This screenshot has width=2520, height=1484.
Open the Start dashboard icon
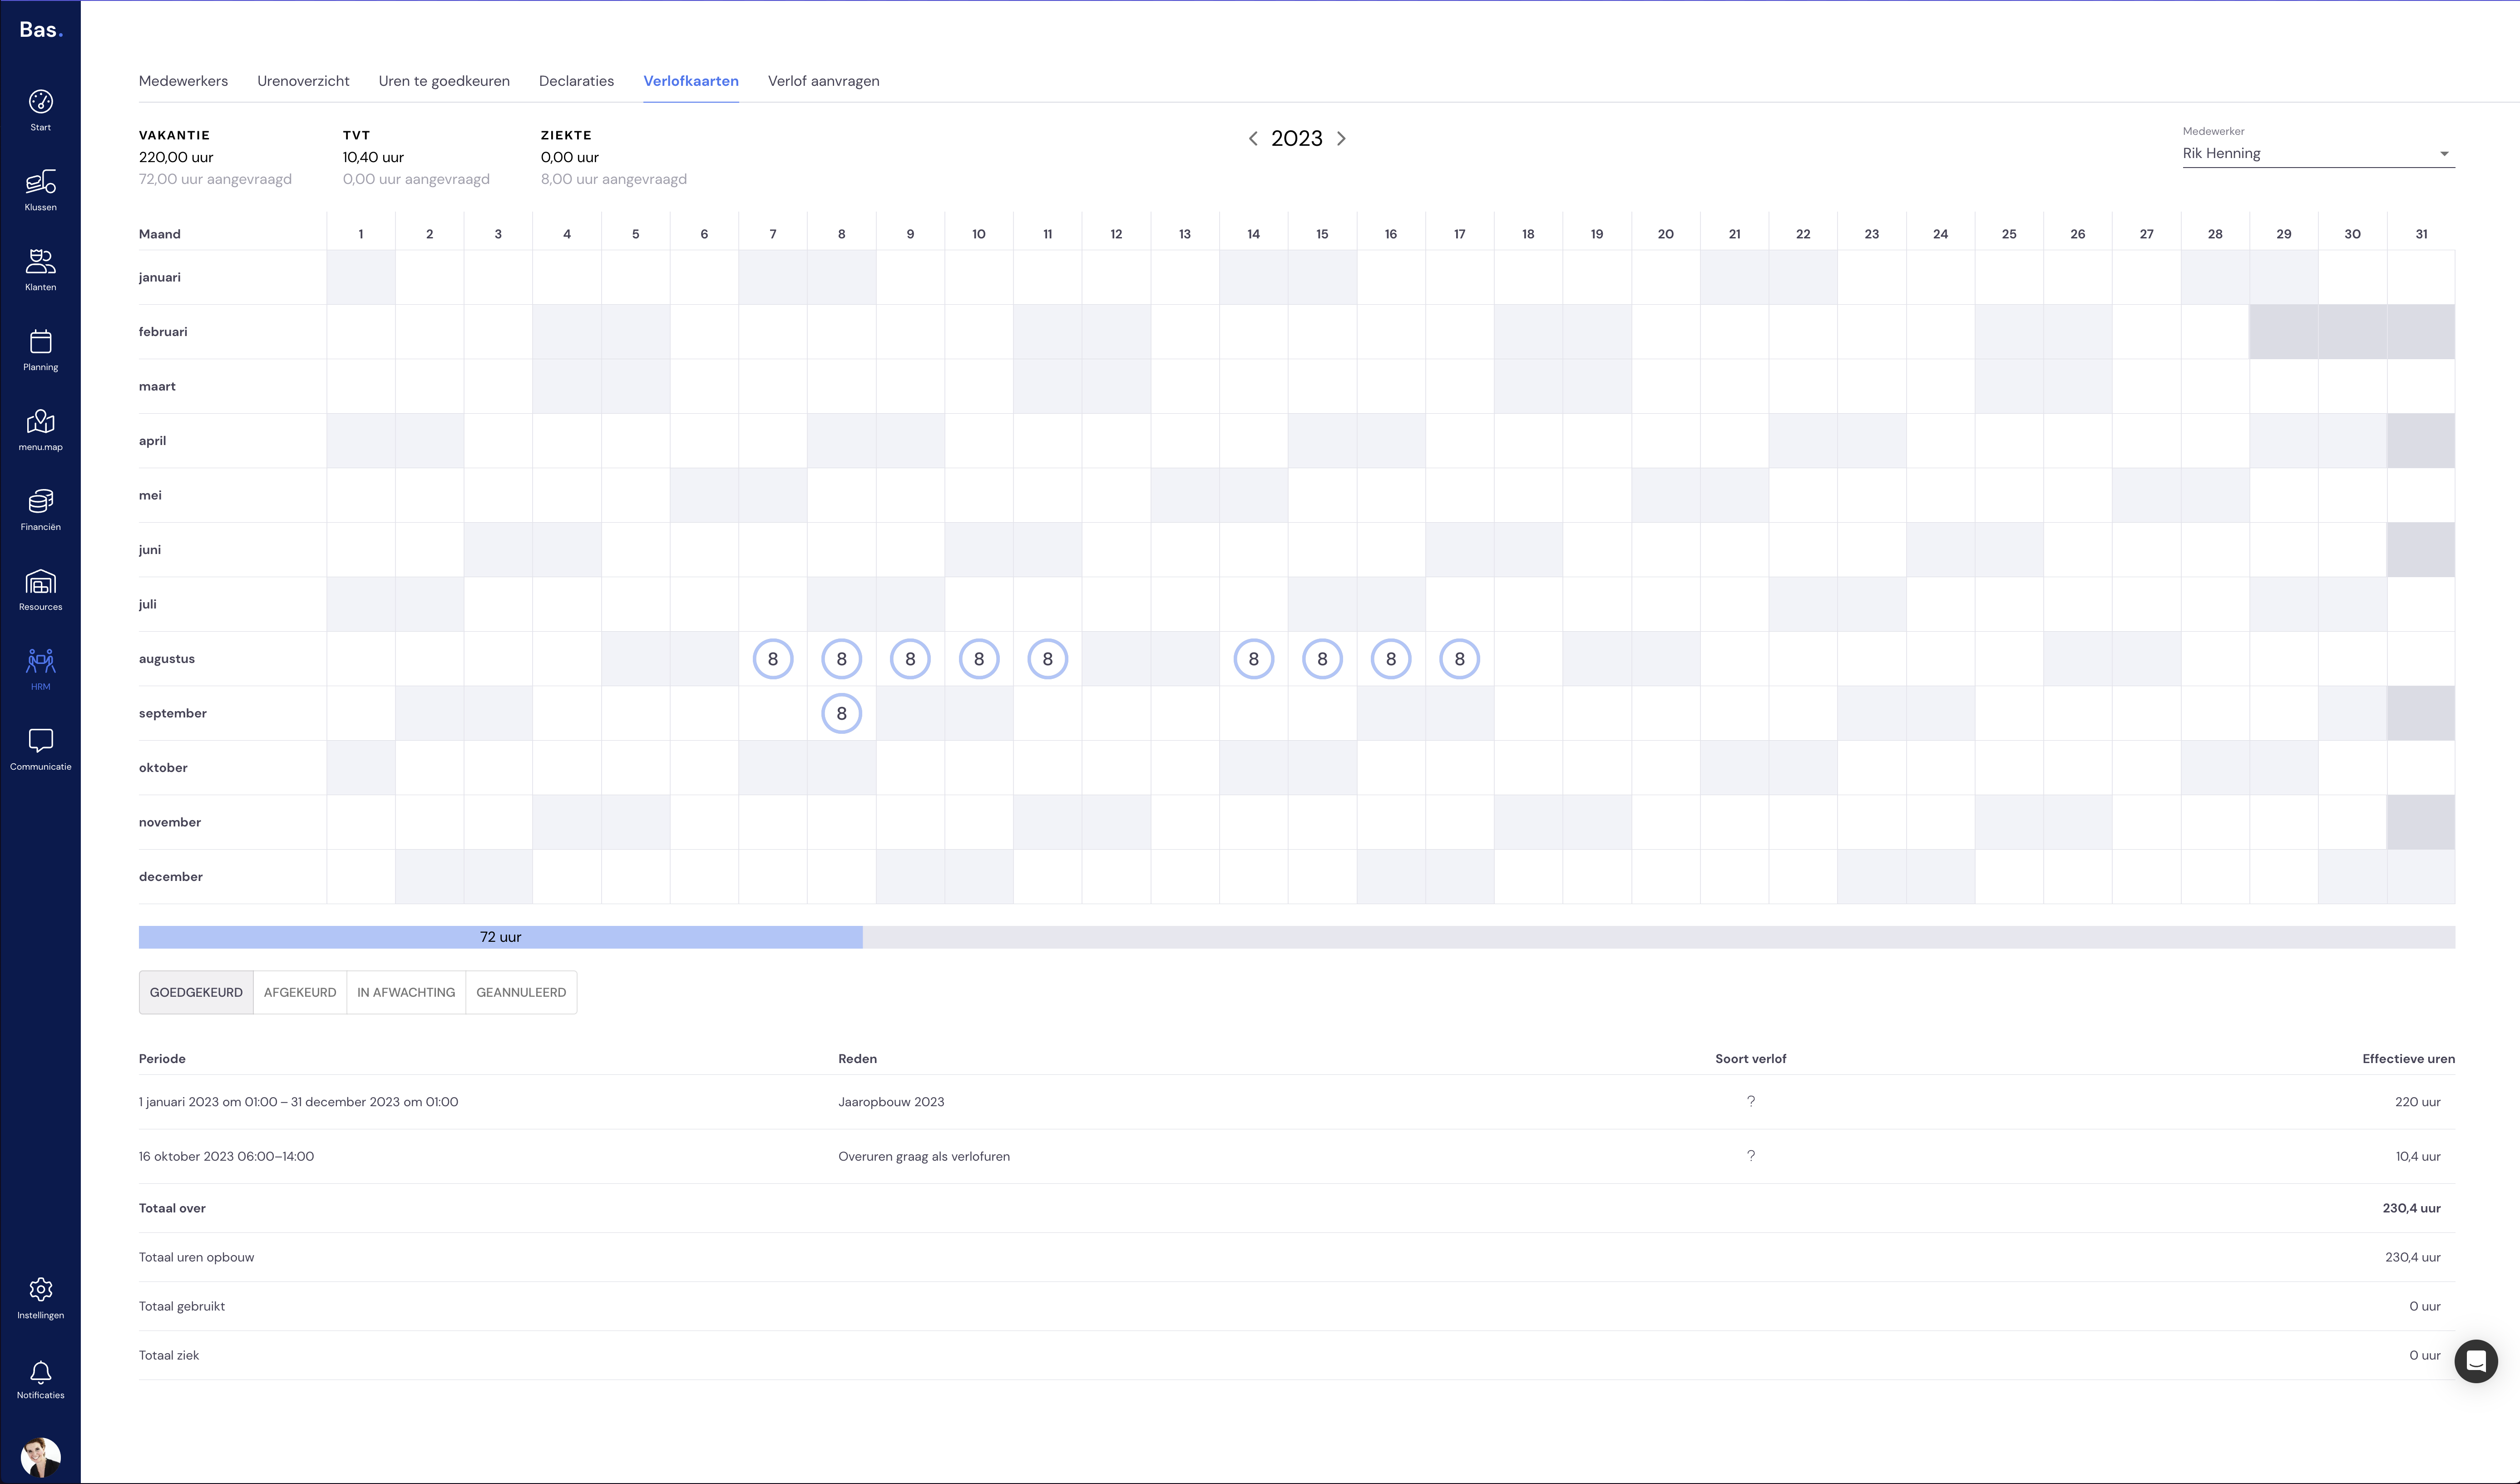(x=41, y=103)
